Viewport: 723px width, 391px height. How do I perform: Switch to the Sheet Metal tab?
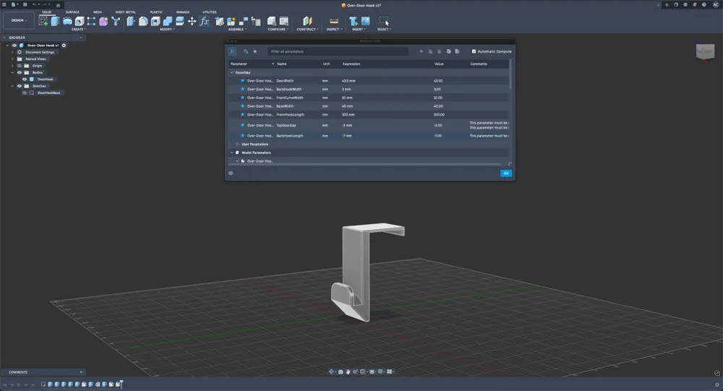click(x=125, y=12)
